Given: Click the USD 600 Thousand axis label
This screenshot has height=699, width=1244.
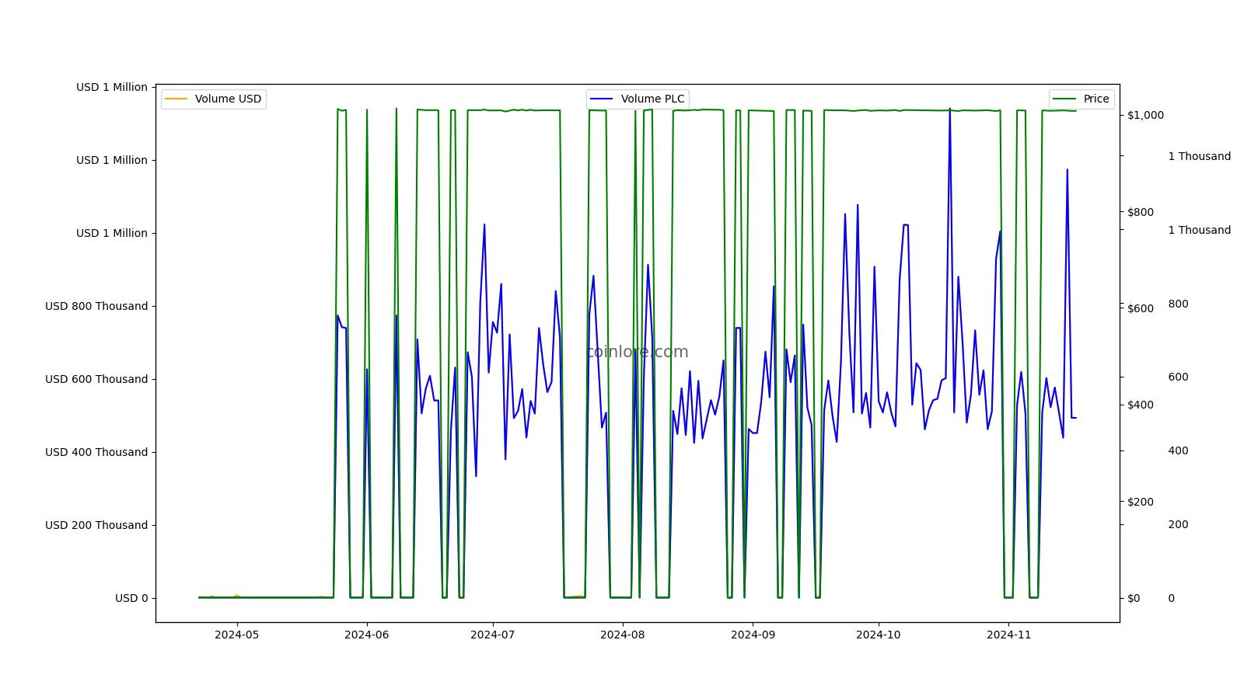Looking at the screenshot, I should click(x=96, y=379).
